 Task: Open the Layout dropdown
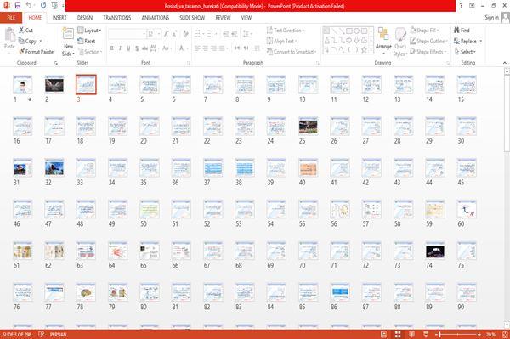(x=90, y=31)
